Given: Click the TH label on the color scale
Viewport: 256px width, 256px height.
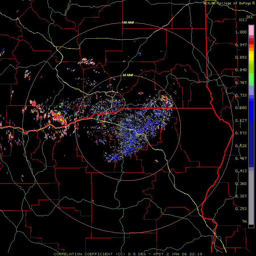Looking at the screenshot, I should (x=244, y=222).
